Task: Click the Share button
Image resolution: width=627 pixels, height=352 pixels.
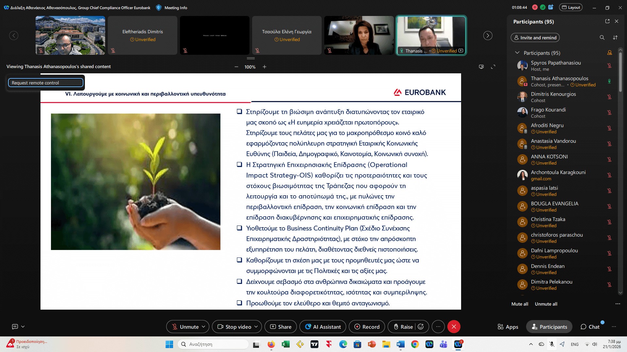Action: pos(281,327)
